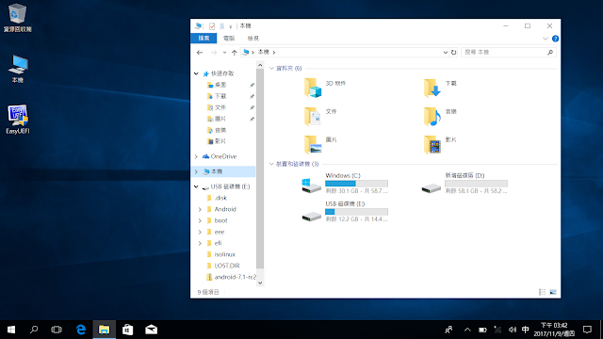Open the Recycle Bin desktop icon
The image size is (603, 339).
click(x=17, y=18)
